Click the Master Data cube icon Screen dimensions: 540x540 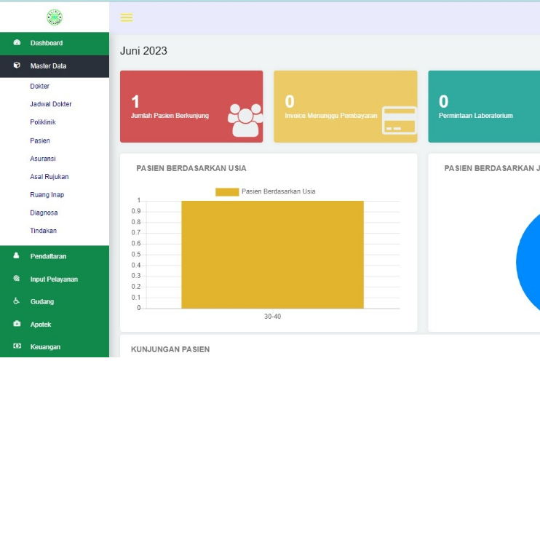(17, 65)
